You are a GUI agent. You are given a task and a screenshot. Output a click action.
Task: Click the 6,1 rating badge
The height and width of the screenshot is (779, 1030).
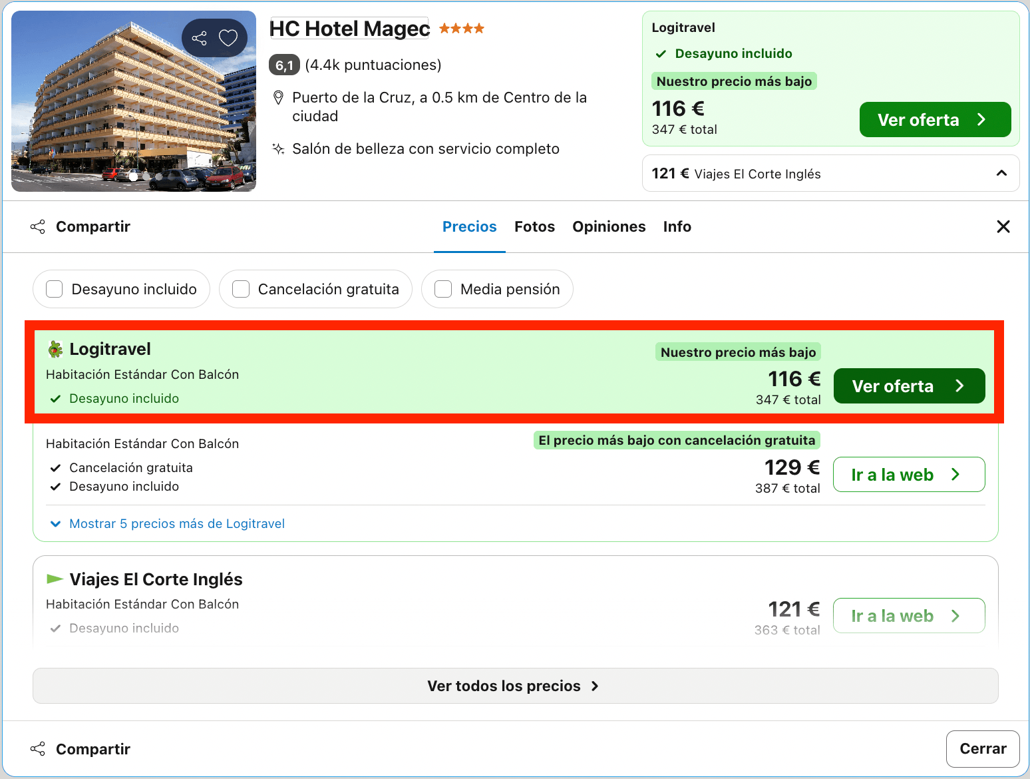click(x=284, y=65)
